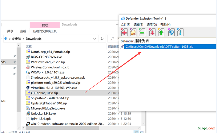Select QTTabBar_1038.zip path in exclusion list

(170, 47)
